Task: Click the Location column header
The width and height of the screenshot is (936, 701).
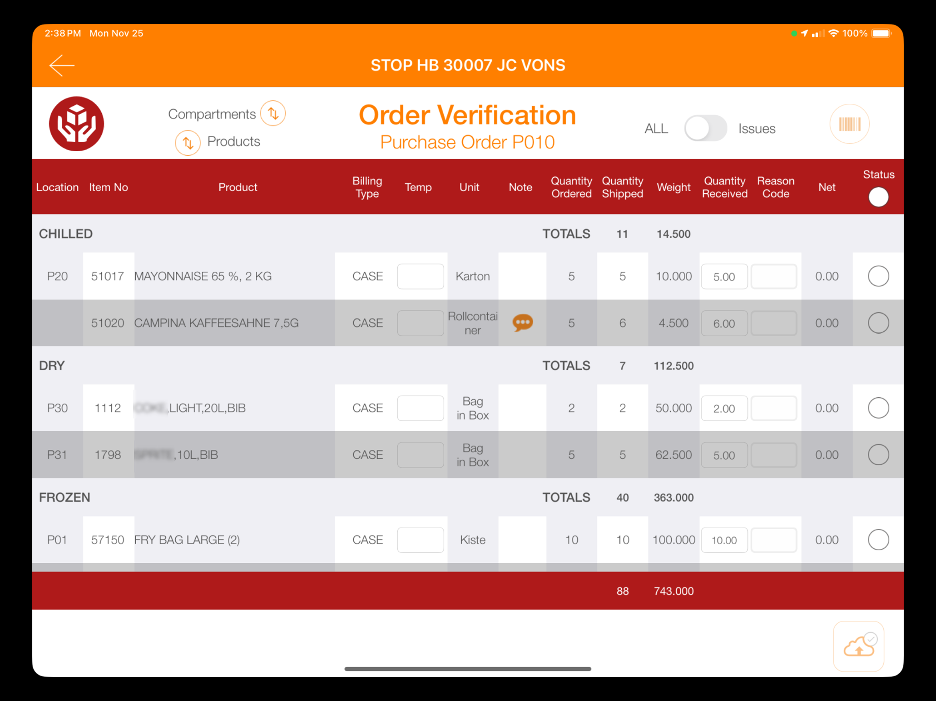Action: (57, 187)
